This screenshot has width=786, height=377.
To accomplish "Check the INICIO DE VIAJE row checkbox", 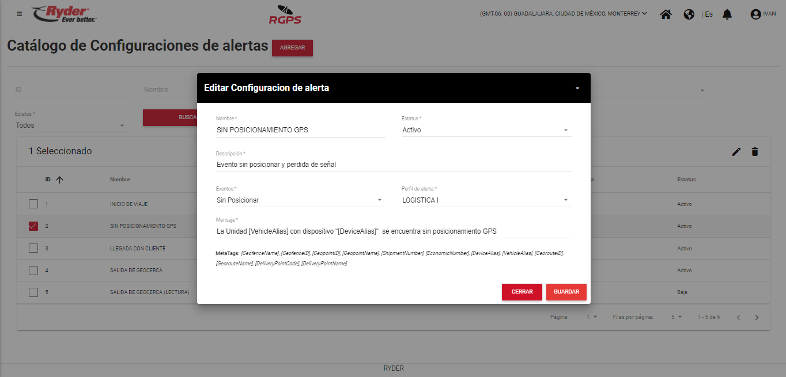I will click(33, 204).
